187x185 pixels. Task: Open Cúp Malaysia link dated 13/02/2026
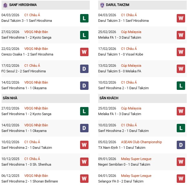pos(131,66)
